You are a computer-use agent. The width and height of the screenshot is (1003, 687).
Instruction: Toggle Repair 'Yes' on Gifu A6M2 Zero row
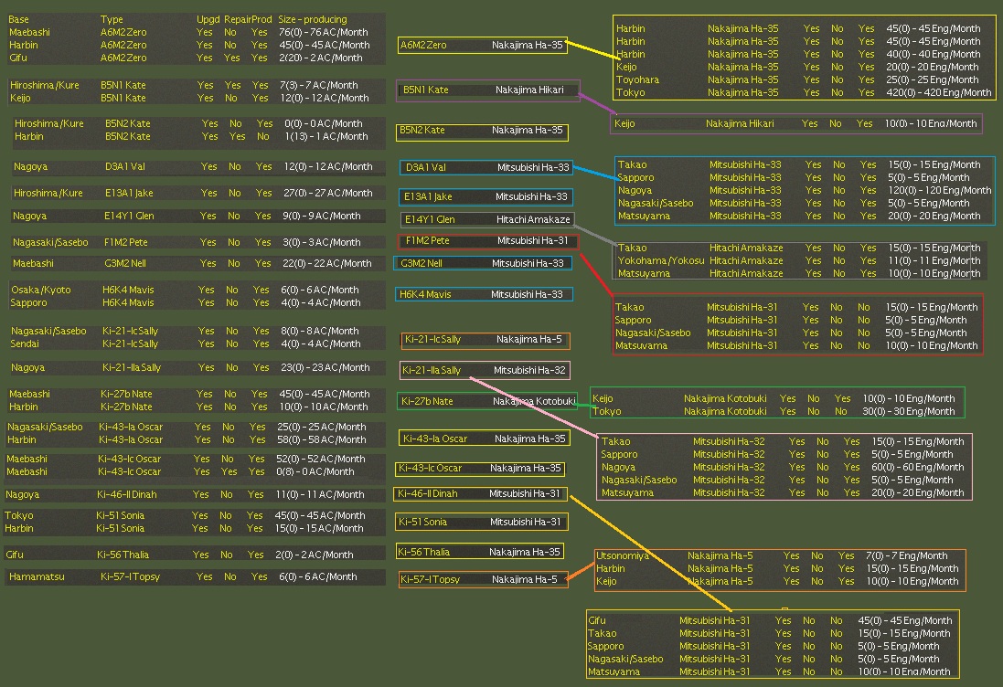point(231,58)
